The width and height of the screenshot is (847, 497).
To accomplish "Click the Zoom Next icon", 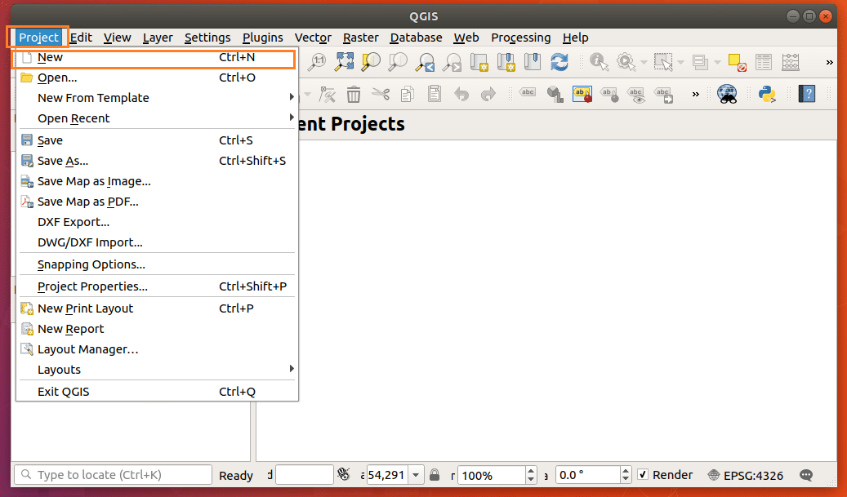I will click(x=452, y=62).
